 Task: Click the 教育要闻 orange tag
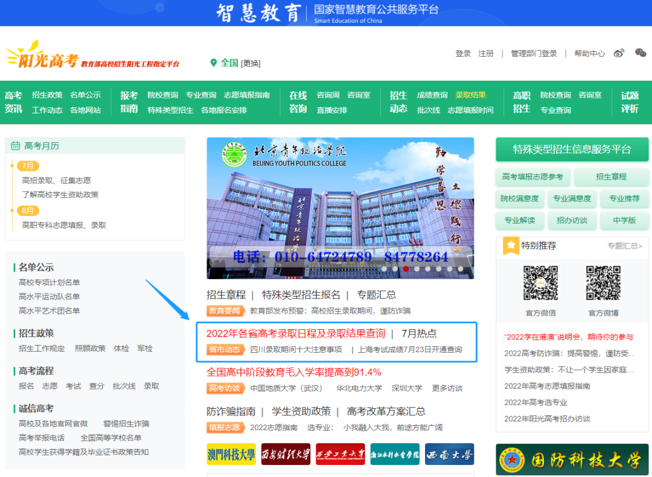click(x=225, y=311)
